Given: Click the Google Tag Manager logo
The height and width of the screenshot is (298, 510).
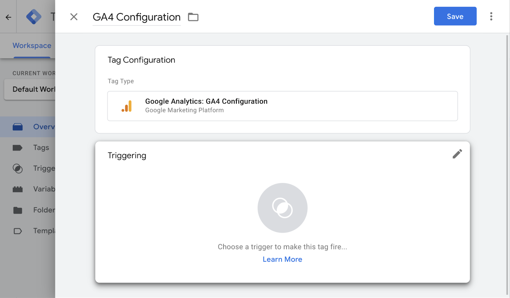Looking at the screenshot, I should click(34, 17).
